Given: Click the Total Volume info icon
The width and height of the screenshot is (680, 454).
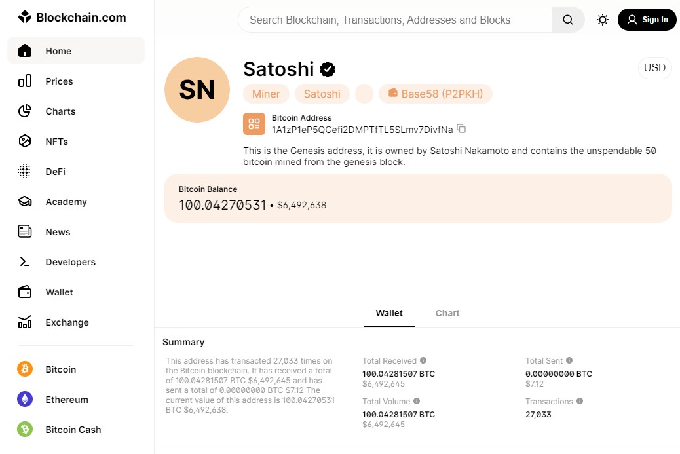Looking at the screenshot, I should coord(417,401).
